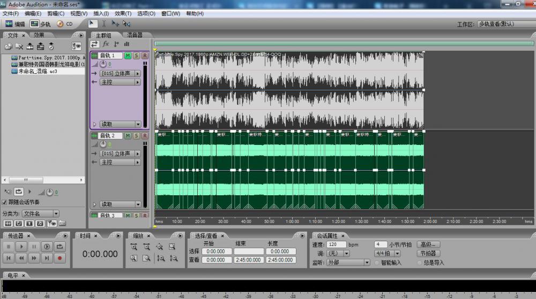
Task: Click Pause button in Transport panel
Action: (x=34, y=247)
